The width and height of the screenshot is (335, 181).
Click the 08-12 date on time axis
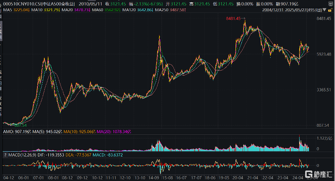(67, 178)
